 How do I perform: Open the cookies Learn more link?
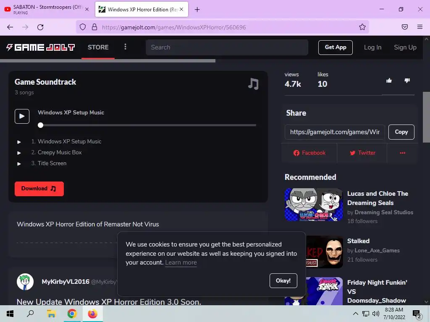pyautogui.click(x=181, y=262)
